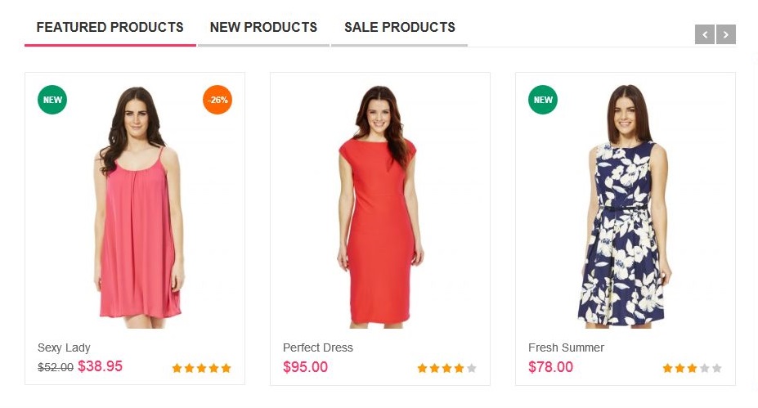
Task: Click Perfect Dress star rating
Action: click(x=446, y=368)
